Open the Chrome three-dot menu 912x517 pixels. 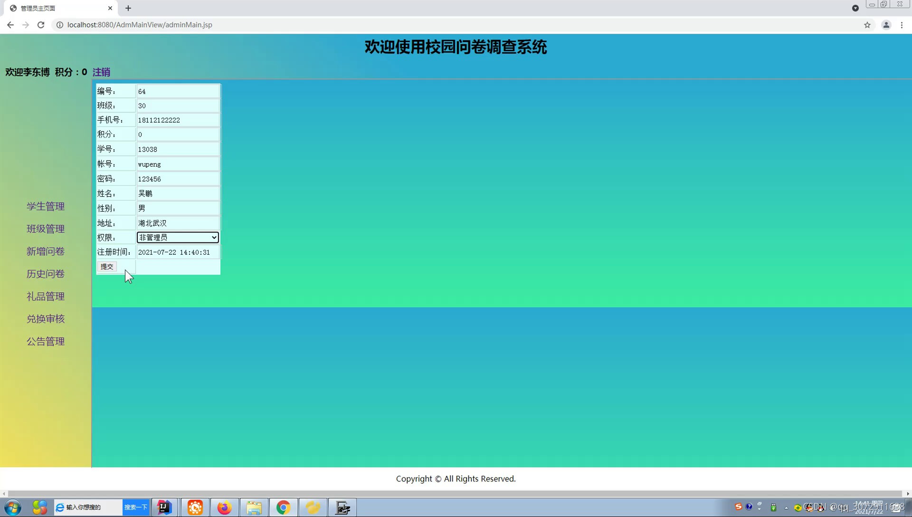coord(902,25)
